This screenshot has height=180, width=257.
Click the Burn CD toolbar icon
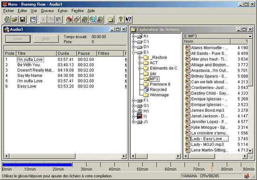click(69, 20)
